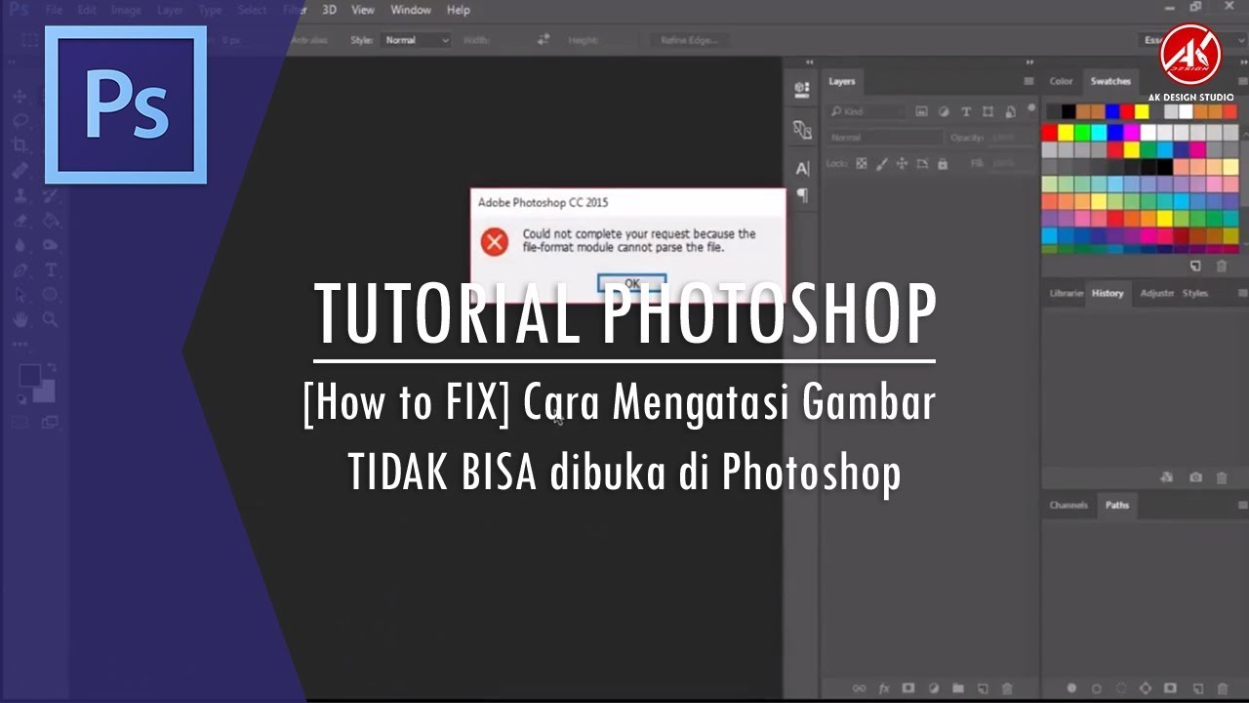Viewport: 1249px width, 703px height.
Task: Filter layers by shape layers icon
Action: click(987, 111)
